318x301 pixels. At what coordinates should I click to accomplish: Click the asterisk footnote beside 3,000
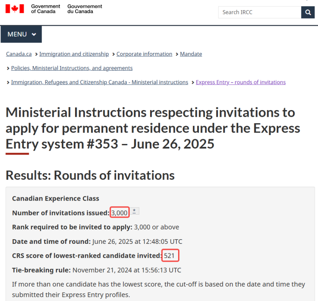tap(134, 211)
